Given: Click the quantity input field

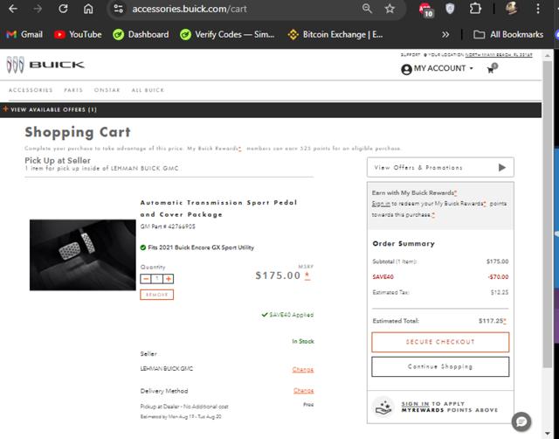Looking at the screenshot, I should (157, 279).
